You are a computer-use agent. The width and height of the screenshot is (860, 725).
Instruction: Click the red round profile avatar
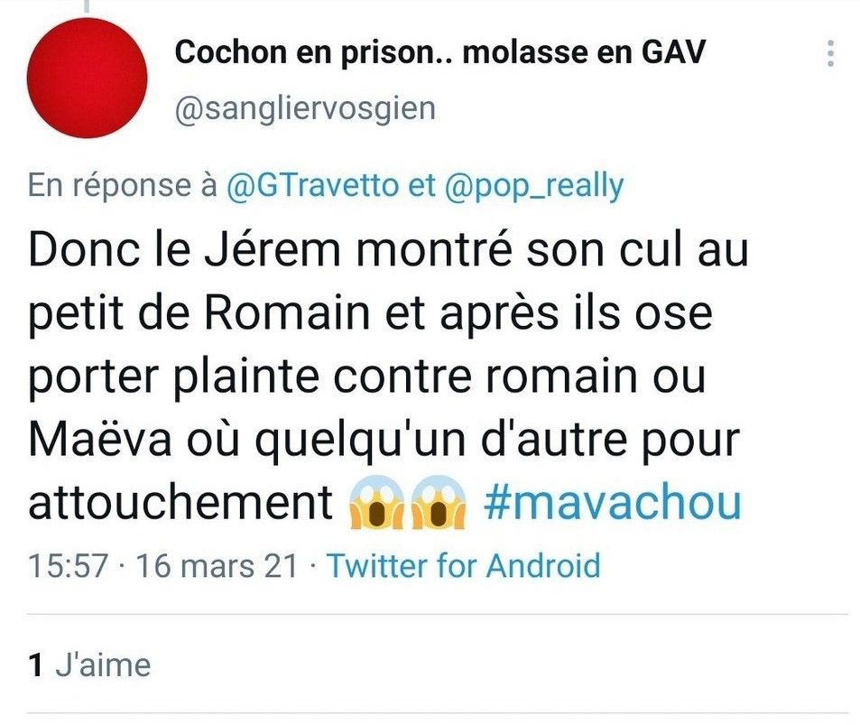[87, 78]
